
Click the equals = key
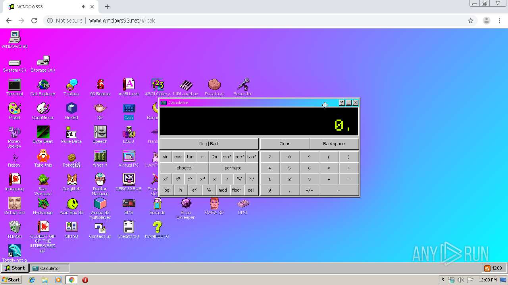(x=339, y=190)
